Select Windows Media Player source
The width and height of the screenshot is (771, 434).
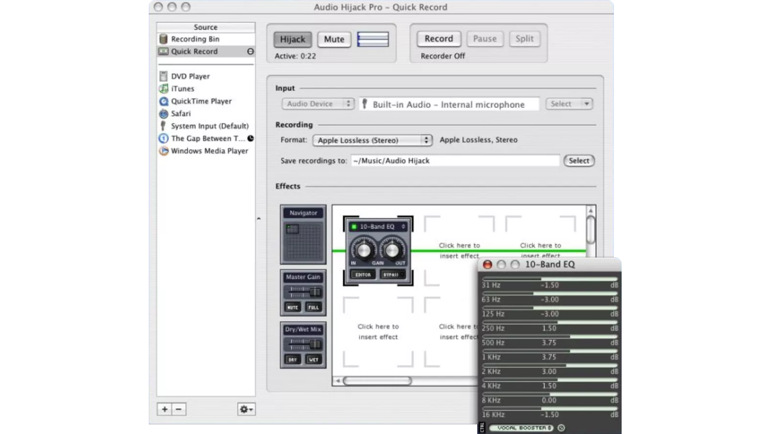[205, 151]
